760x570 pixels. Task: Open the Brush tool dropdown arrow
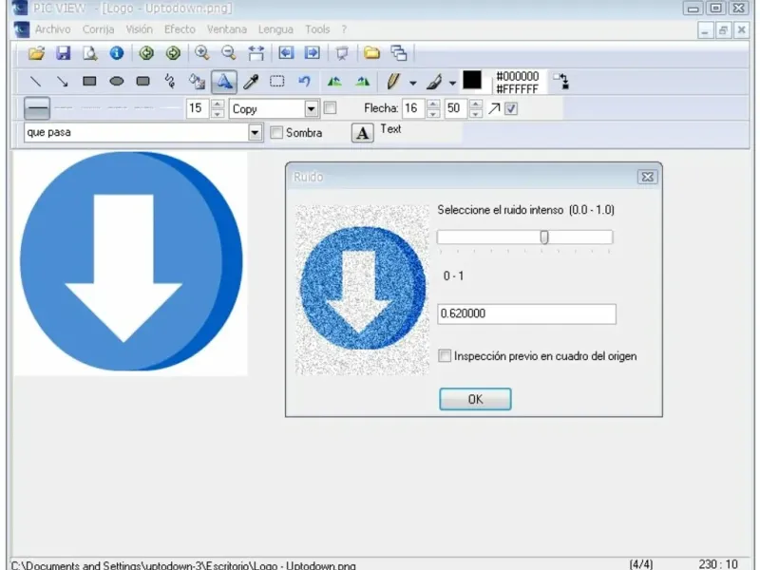pyautogui.click(x=452, y=83)
